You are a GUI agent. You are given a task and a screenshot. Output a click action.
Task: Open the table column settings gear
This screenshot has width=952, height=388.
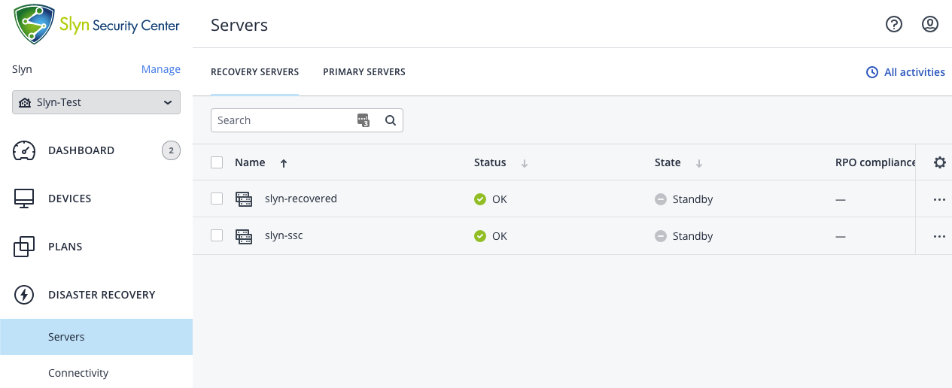[x=939, y=162]
